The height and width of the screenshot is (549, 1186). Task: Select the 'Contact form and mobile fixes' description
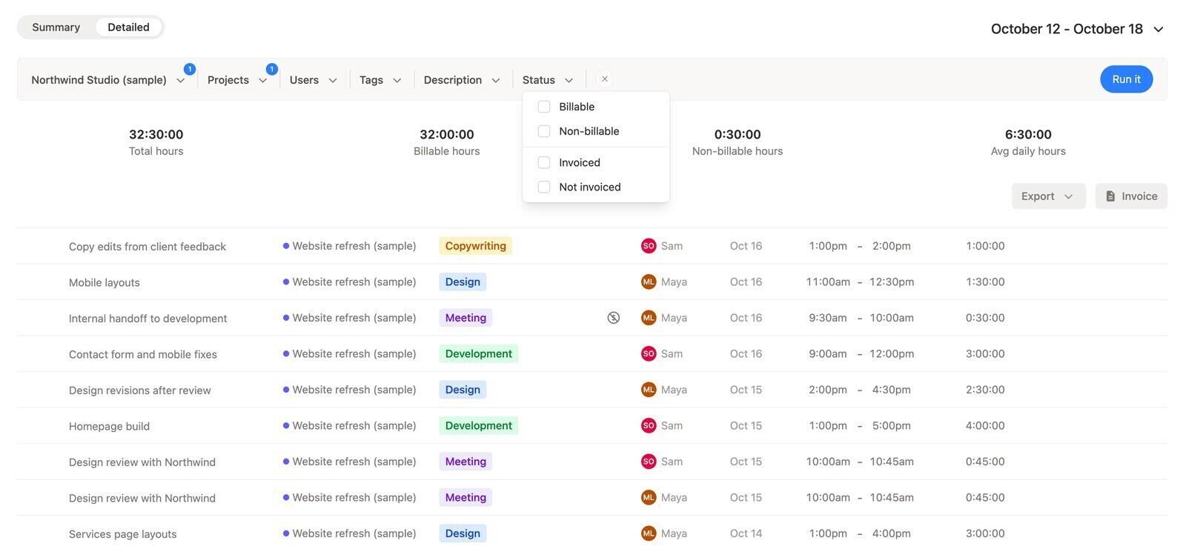pos(143,354)
